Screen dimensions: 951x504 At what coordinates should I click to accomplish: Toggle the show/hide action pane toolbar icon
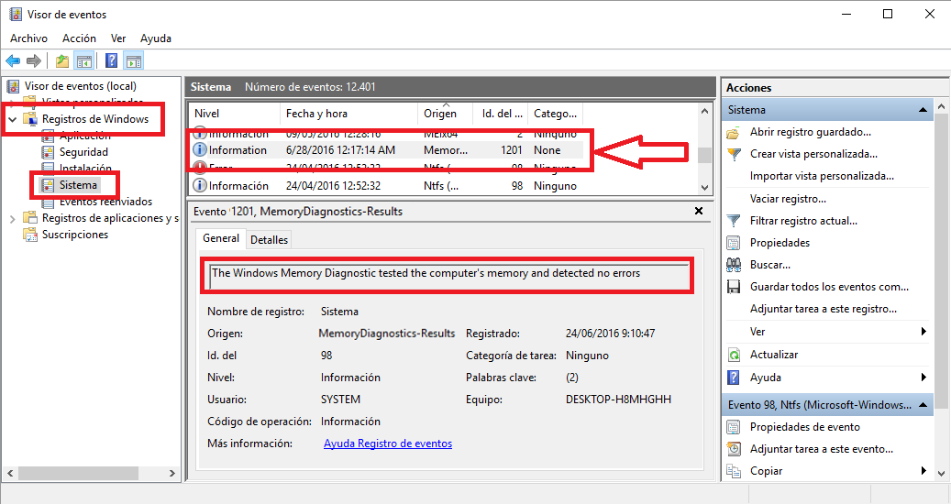click(133, 60)
